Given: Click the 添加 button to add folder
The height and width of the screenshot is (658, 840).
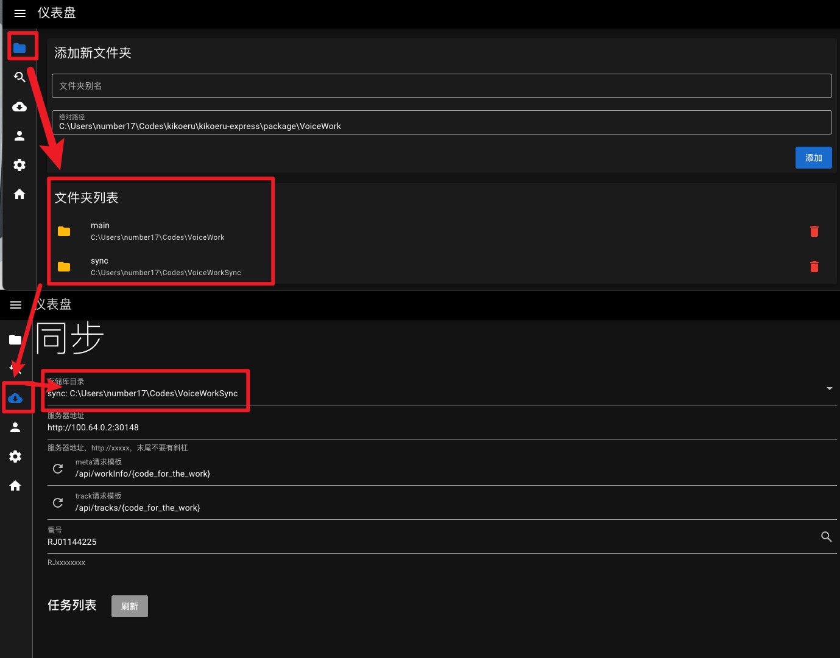Looking at the screenshot, I should [x=813, y=158].
